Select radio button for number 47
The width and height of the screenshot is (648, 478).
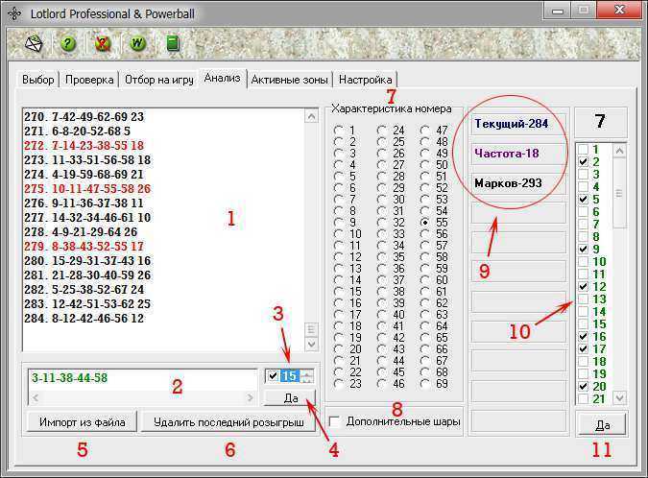425,131
